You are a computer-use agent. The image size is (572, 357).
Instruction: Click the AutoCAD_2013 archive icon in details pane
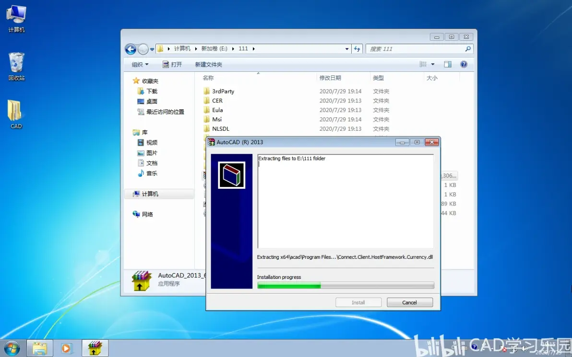click(x=142, y=280)
